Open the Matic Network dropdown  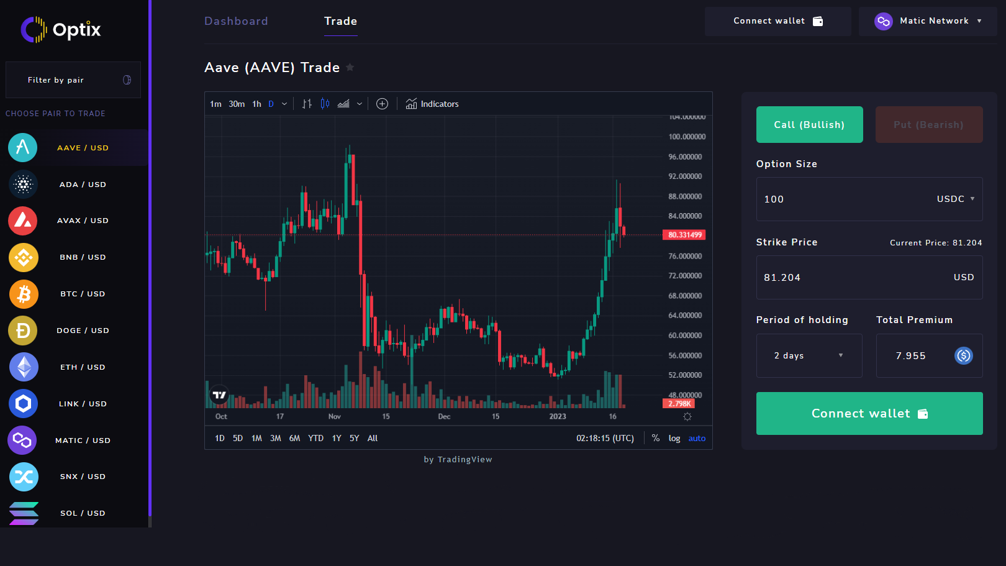coord(928,21)
